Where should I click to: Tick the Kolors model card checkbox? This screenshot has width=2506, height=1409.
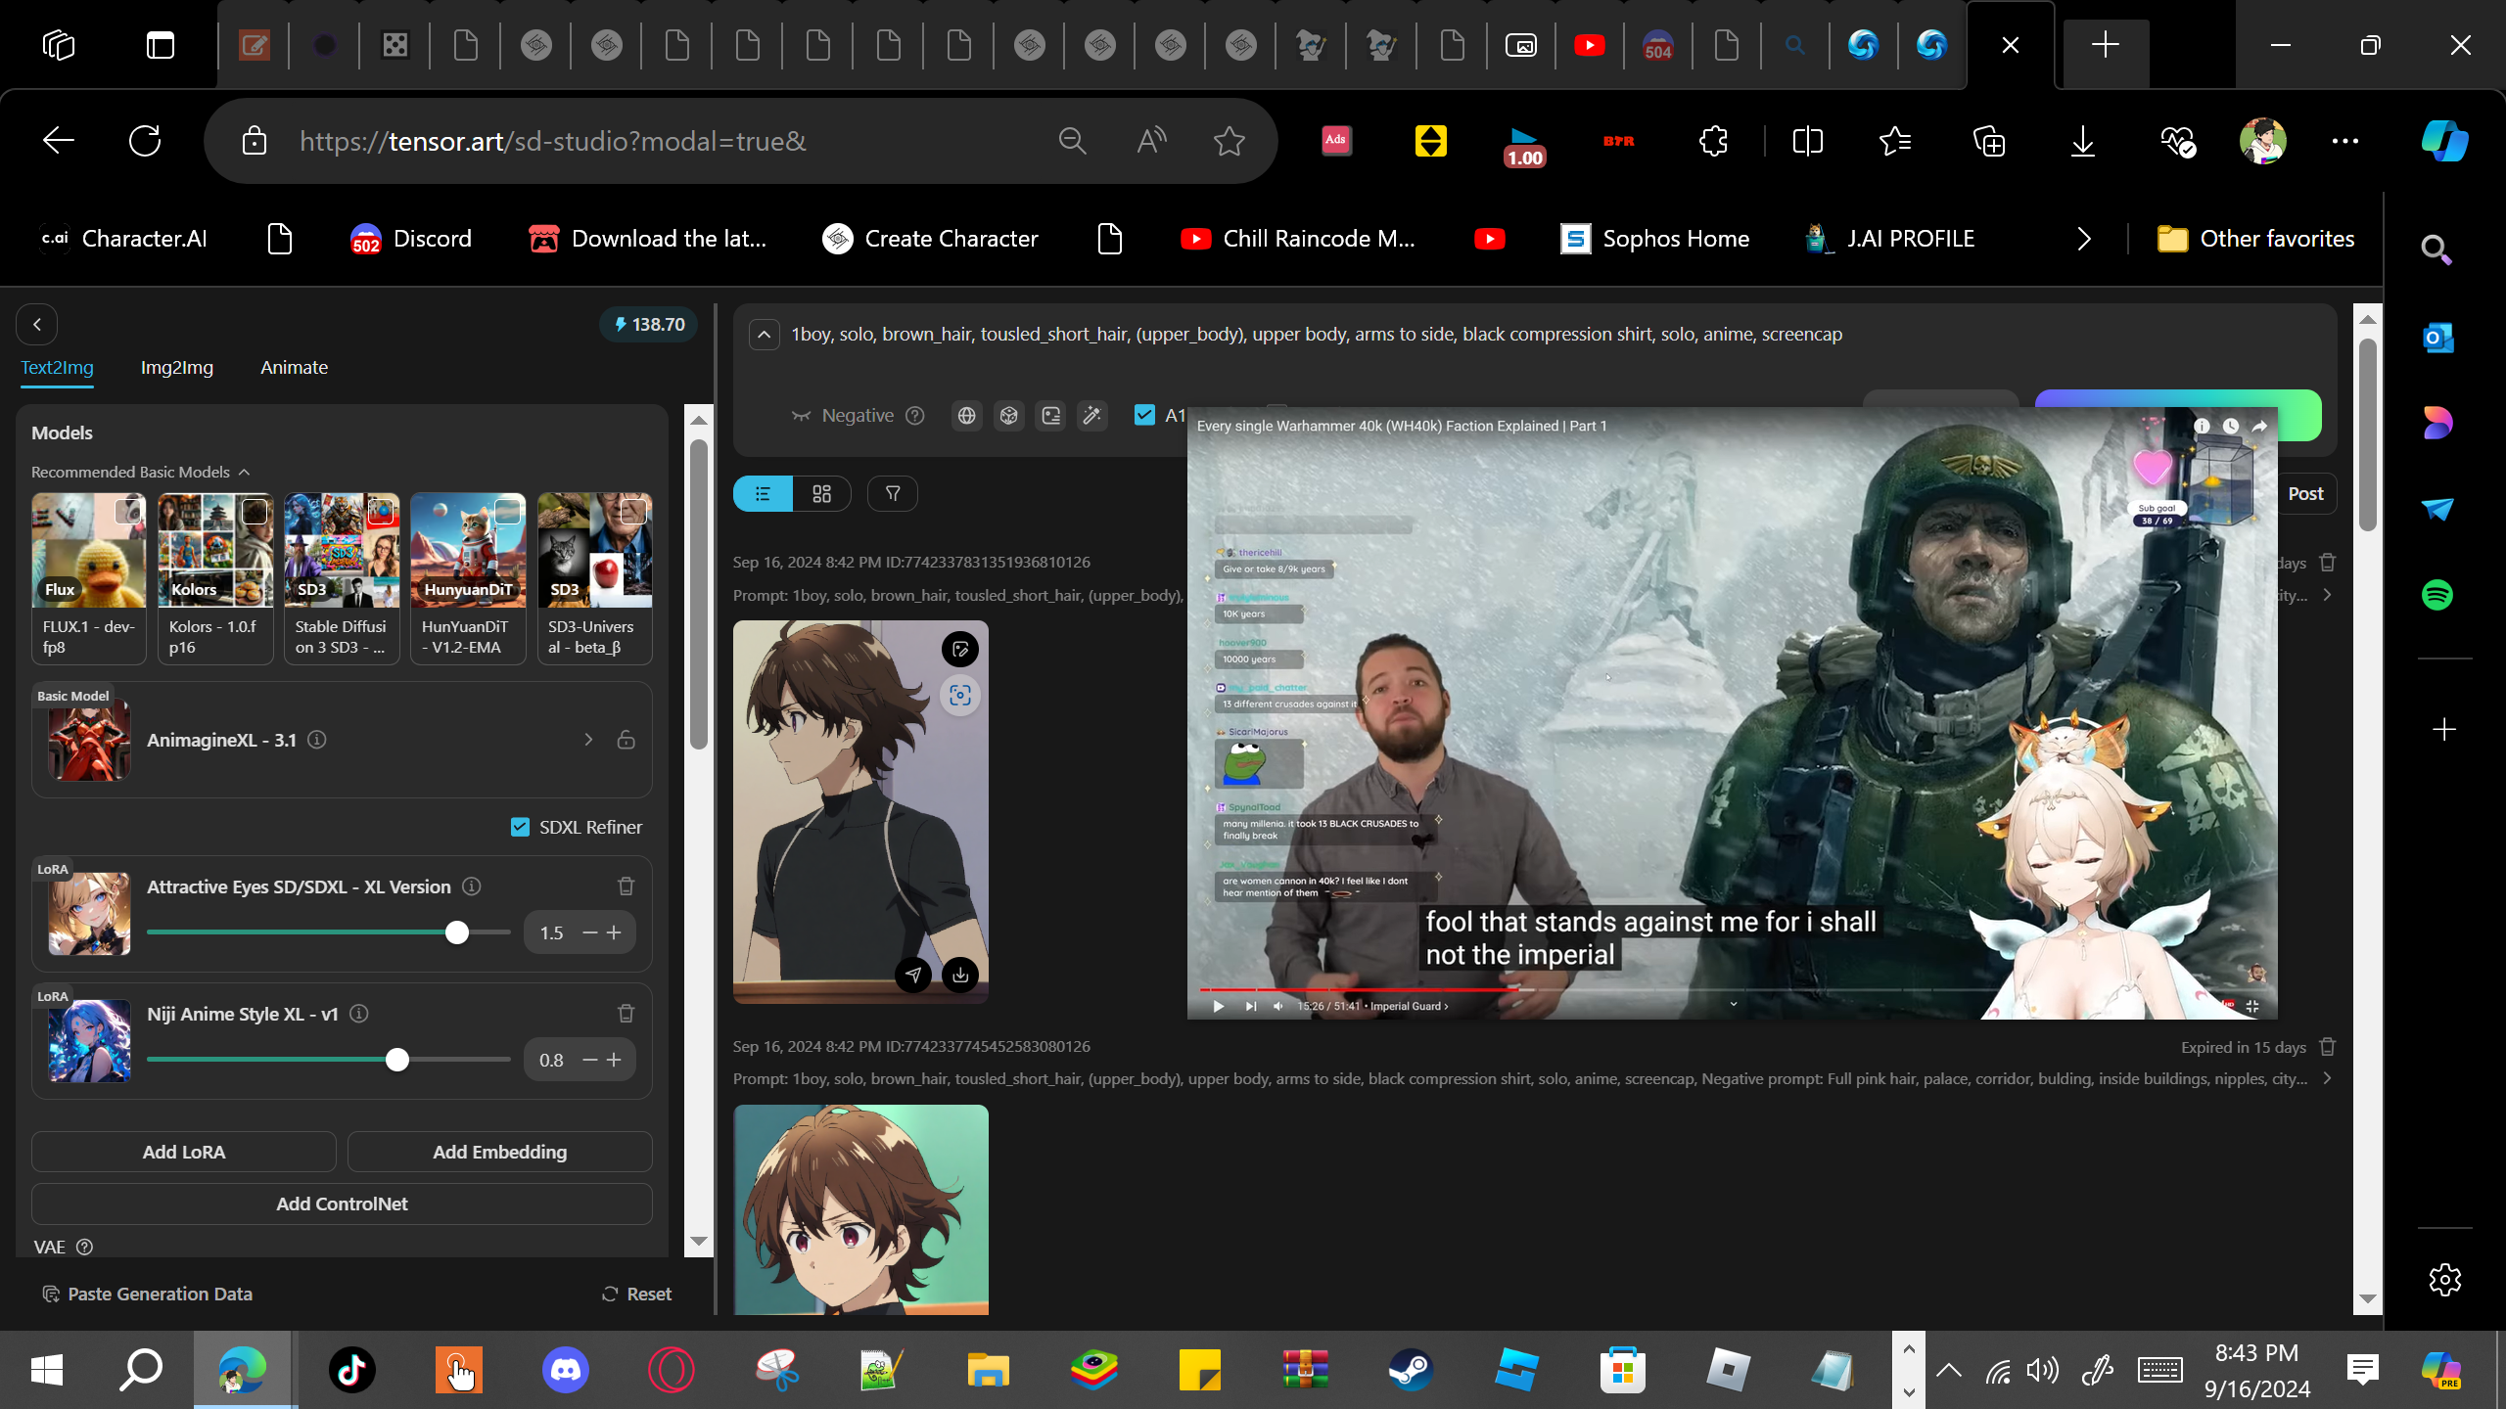(x=255, y=512)
